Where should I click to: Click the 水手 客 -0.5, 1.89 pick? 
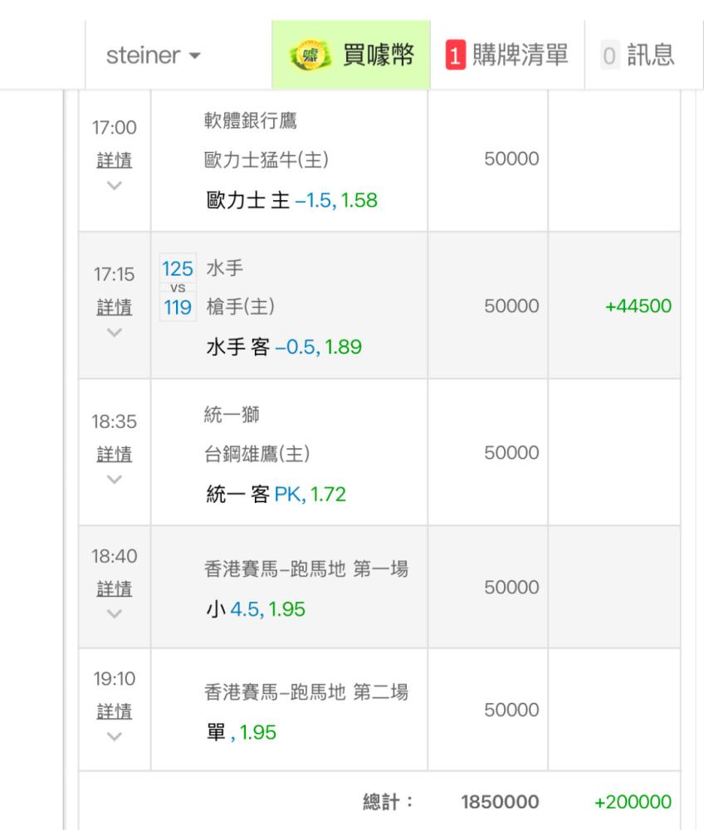point(284,347)
